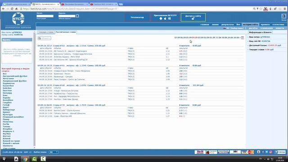Open the Apple app download icon
This screenshot has height=162, width=288.
(165, 18)
